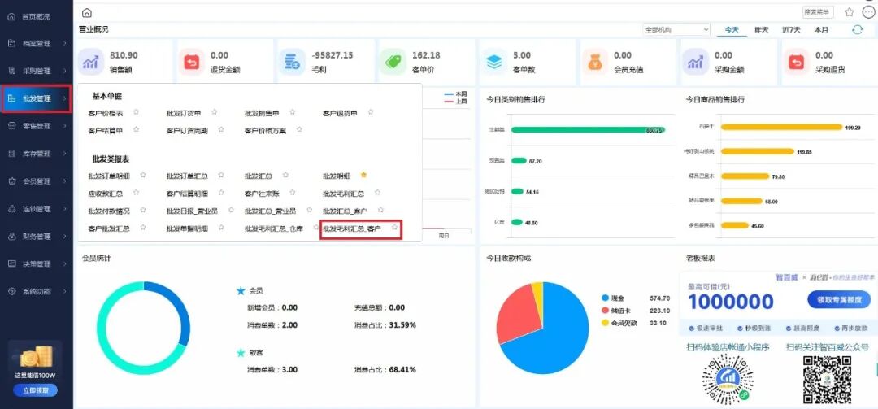The height and width of the screenshot is (409, 878).
Task: Open 首页概况 home icon in sidebar
Action: (11, 17)
